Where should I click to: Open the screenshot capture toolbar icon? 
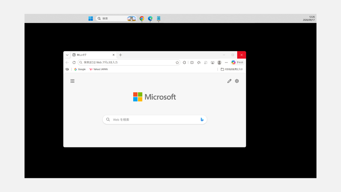(x=212, y=62)
